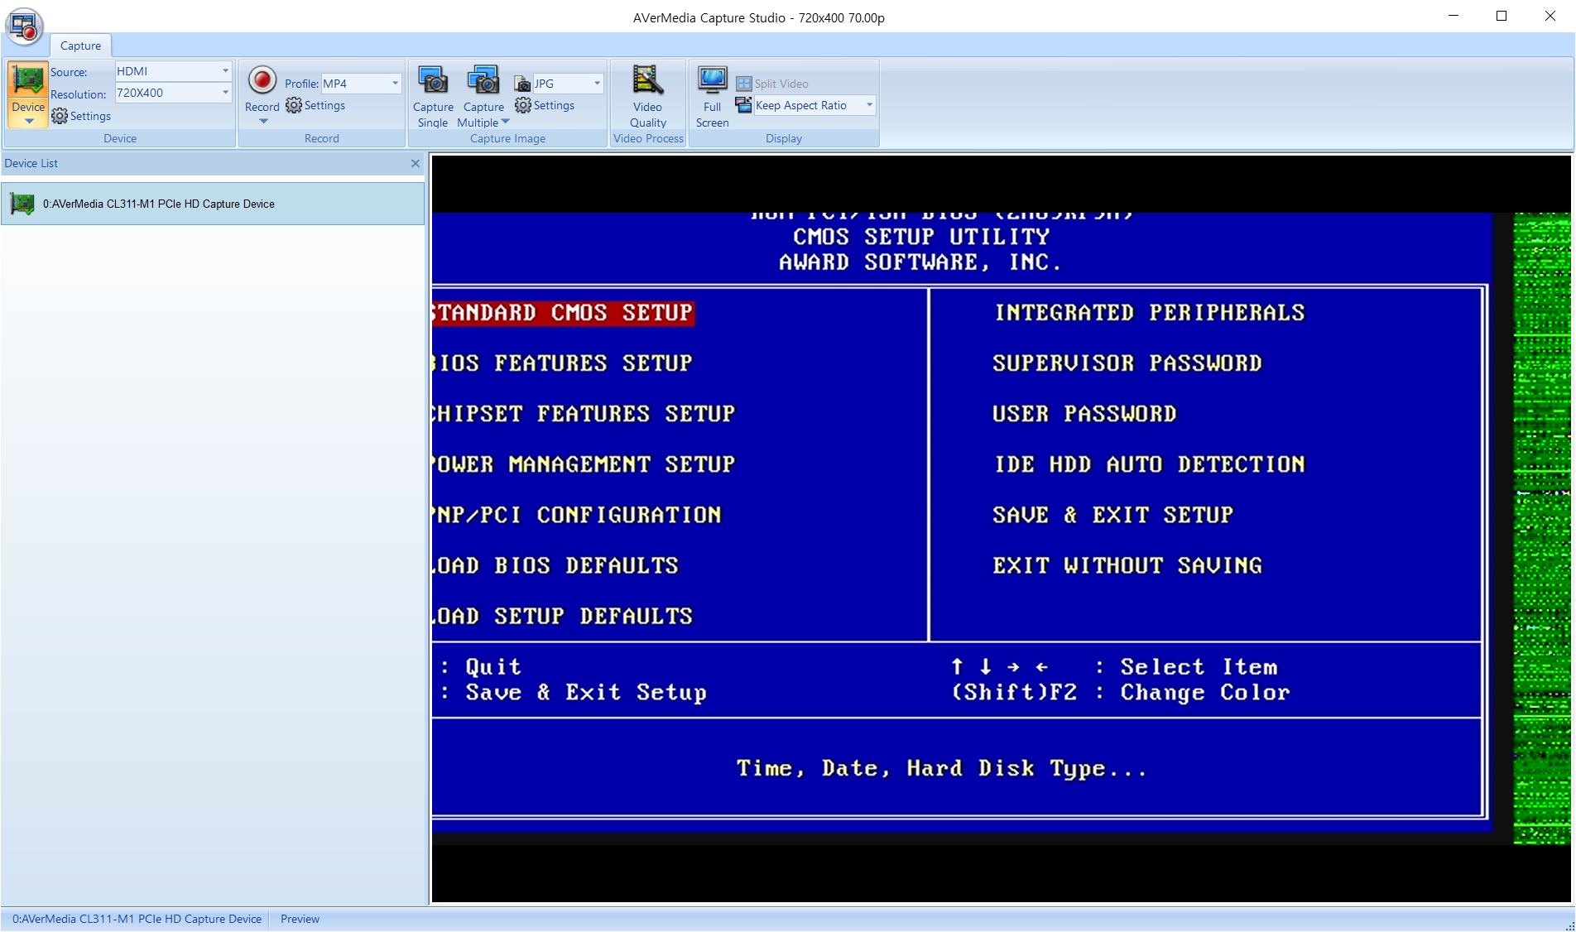Click the capture card icon in Device List
The image size is (1576, 932).
point(22,204)
